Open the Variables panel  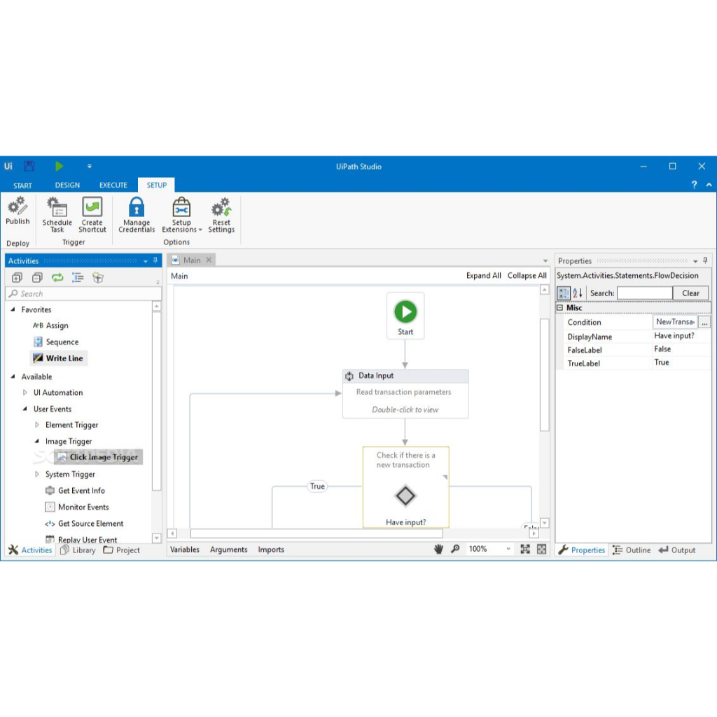click(185, 550)
